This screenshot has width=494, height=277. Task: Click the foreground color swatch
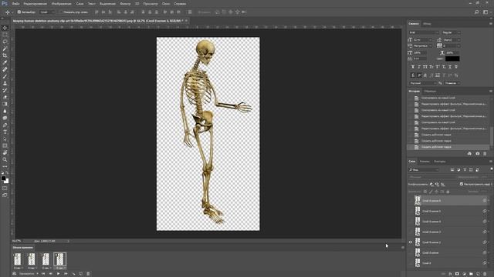[3, 179]
